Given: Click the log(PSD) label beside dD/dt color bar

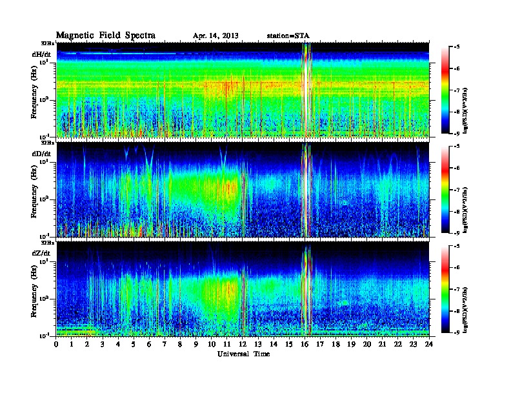Looking at the screenshot, I should [x=466, y=210].
